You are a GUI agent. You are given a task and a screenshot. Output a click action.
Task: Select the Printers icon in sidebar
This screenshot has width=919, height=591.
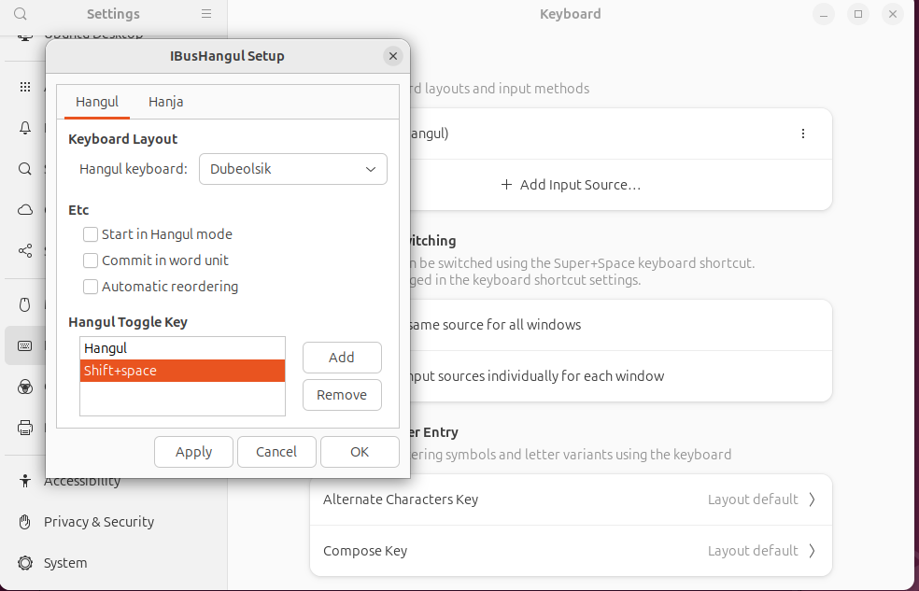click(x=24, y=428)
